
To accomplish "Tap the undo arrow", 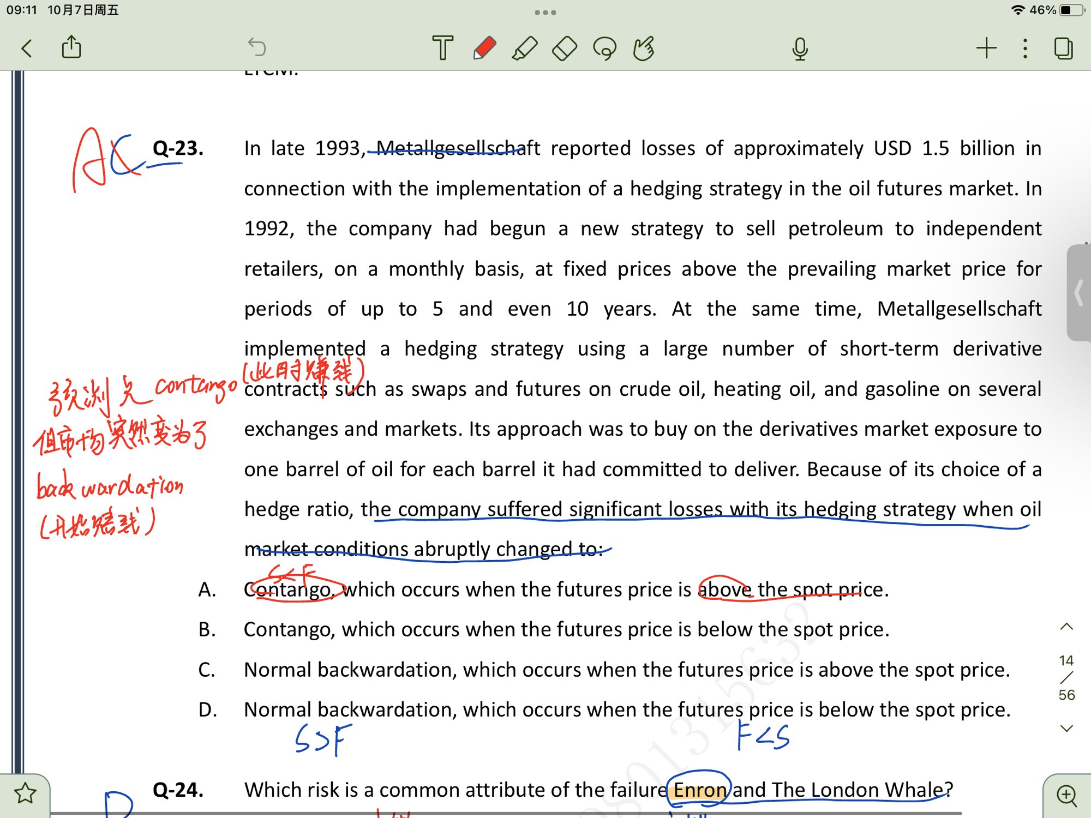I will click(x=257, y=47).
